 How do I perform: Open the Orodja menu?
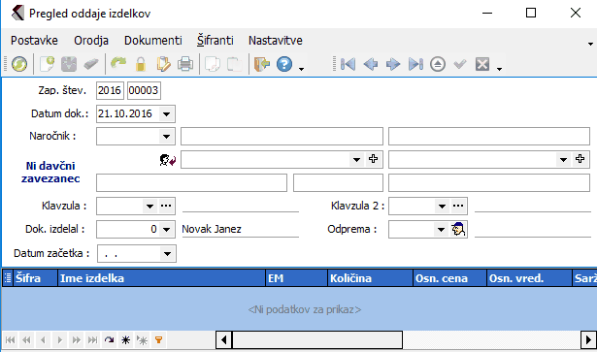[x=91, y=41]
